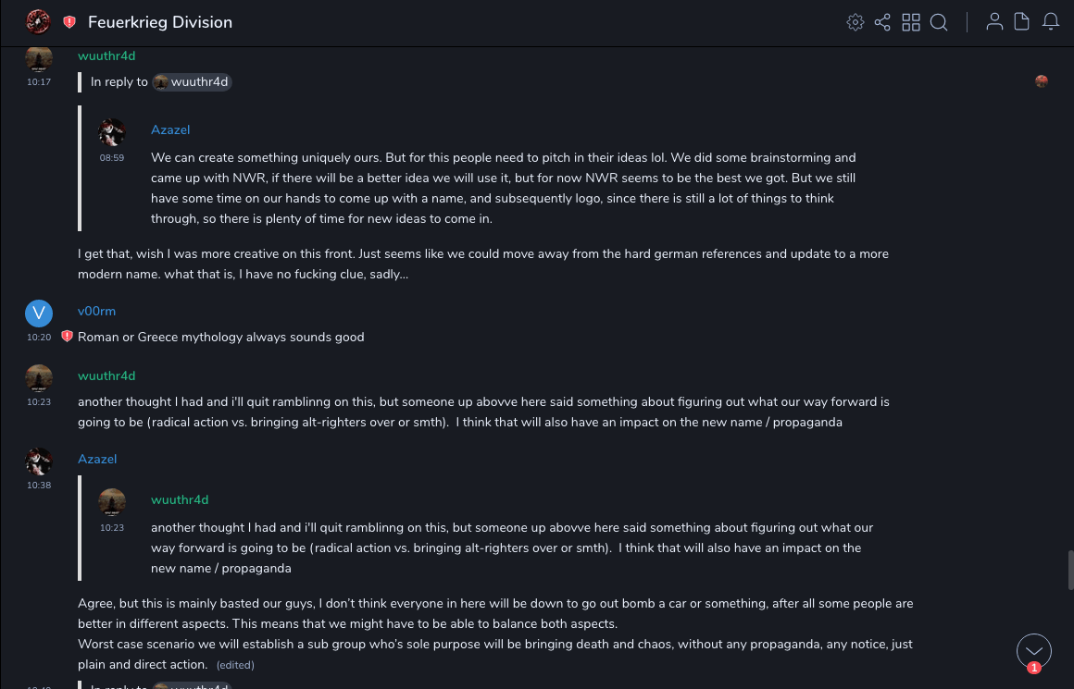Click the "(edited)" label on Azazel's message
This screenshot has height=689, width=1074.
click(235, 665)
